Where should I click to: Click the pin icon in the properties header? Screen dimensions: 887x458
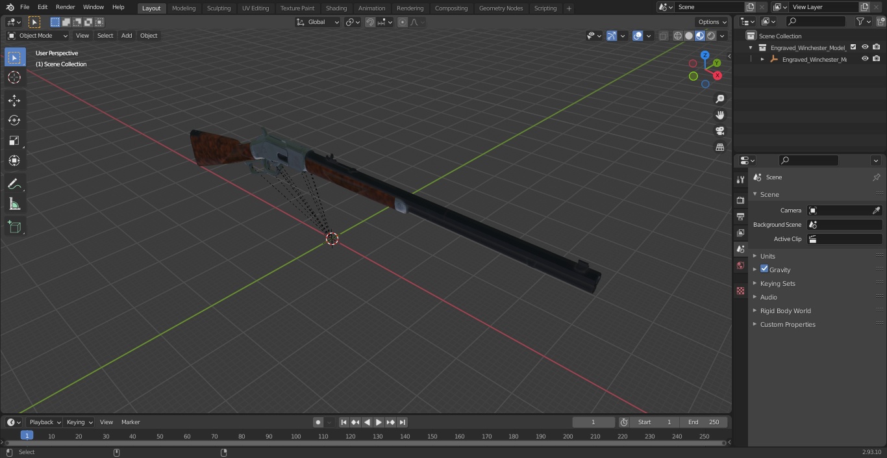click(x=876, y=177)
